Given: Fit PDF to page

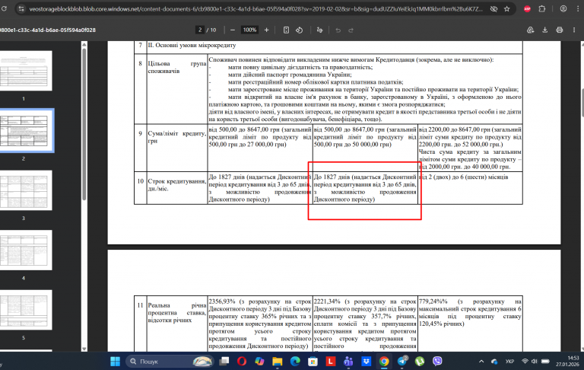Looking at the screenshot, I should point(286,30).
